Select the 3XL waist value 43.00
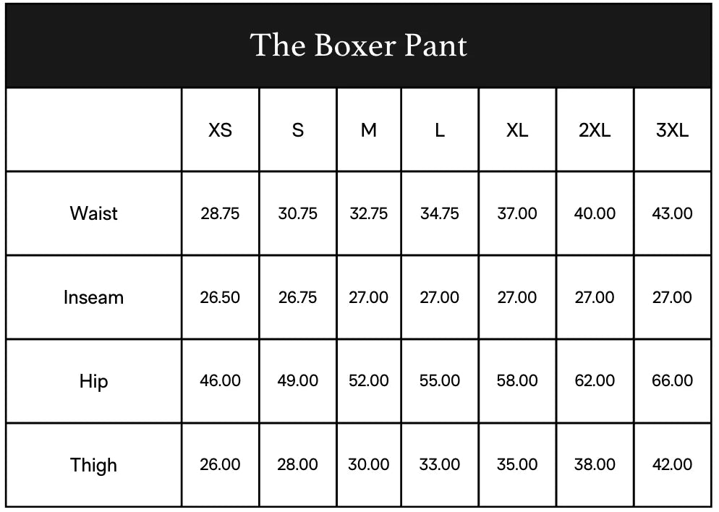Image resolution: width=719 pixels, height=512 pixels. click(x=672, y=213)
